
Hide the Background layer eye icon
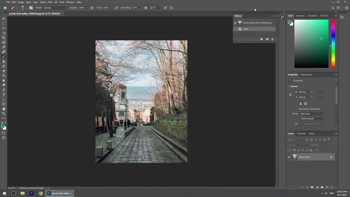point(289,157)
